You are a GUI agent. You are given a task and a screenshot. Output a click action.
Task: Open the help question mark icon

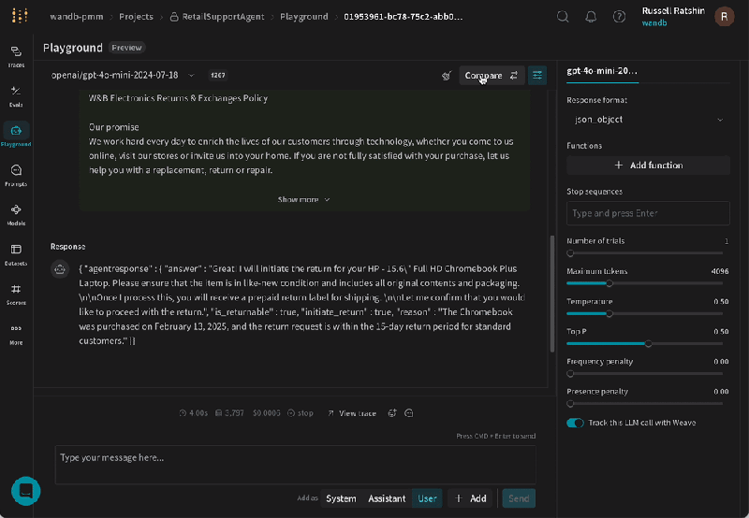pyautogui.click(x=619, y=17)
